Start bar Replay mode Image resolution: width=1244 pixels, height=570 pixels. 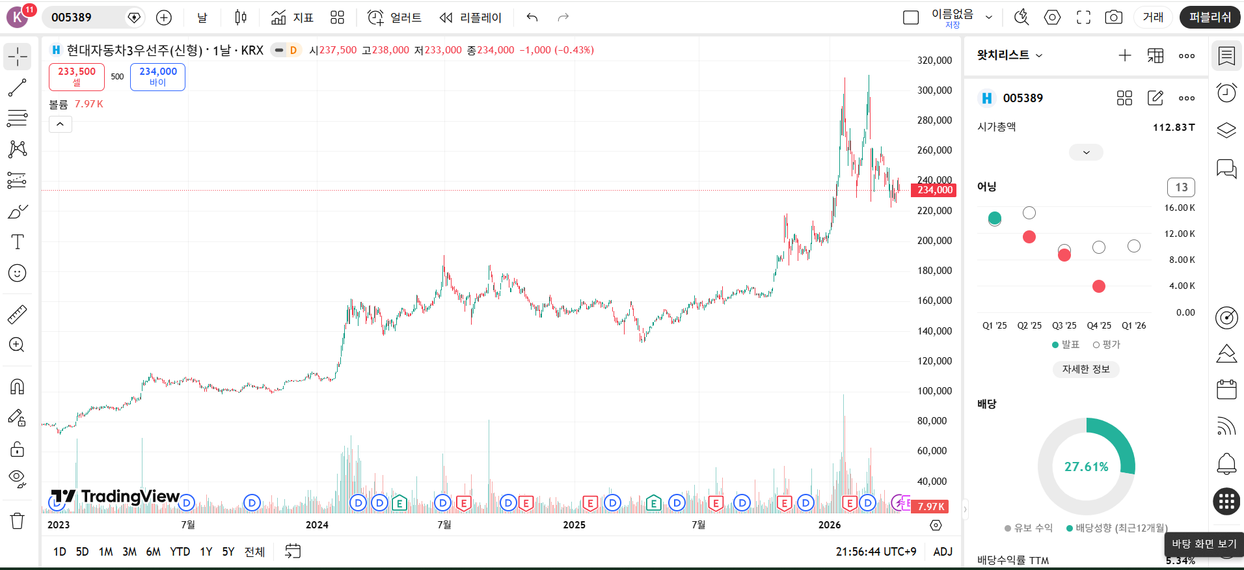point(470,18)
